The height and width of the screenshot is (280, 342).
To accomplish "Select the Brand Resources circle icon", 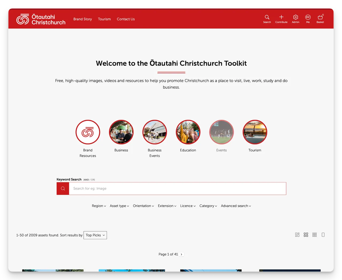I will [88, 132].
